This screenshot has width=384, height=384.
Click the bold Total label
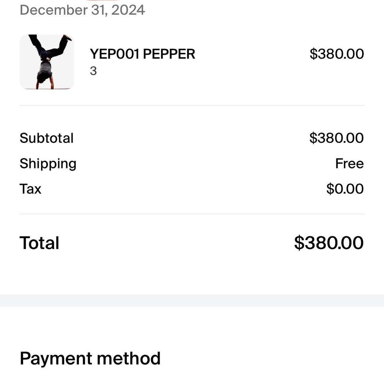tap(39, 243)
